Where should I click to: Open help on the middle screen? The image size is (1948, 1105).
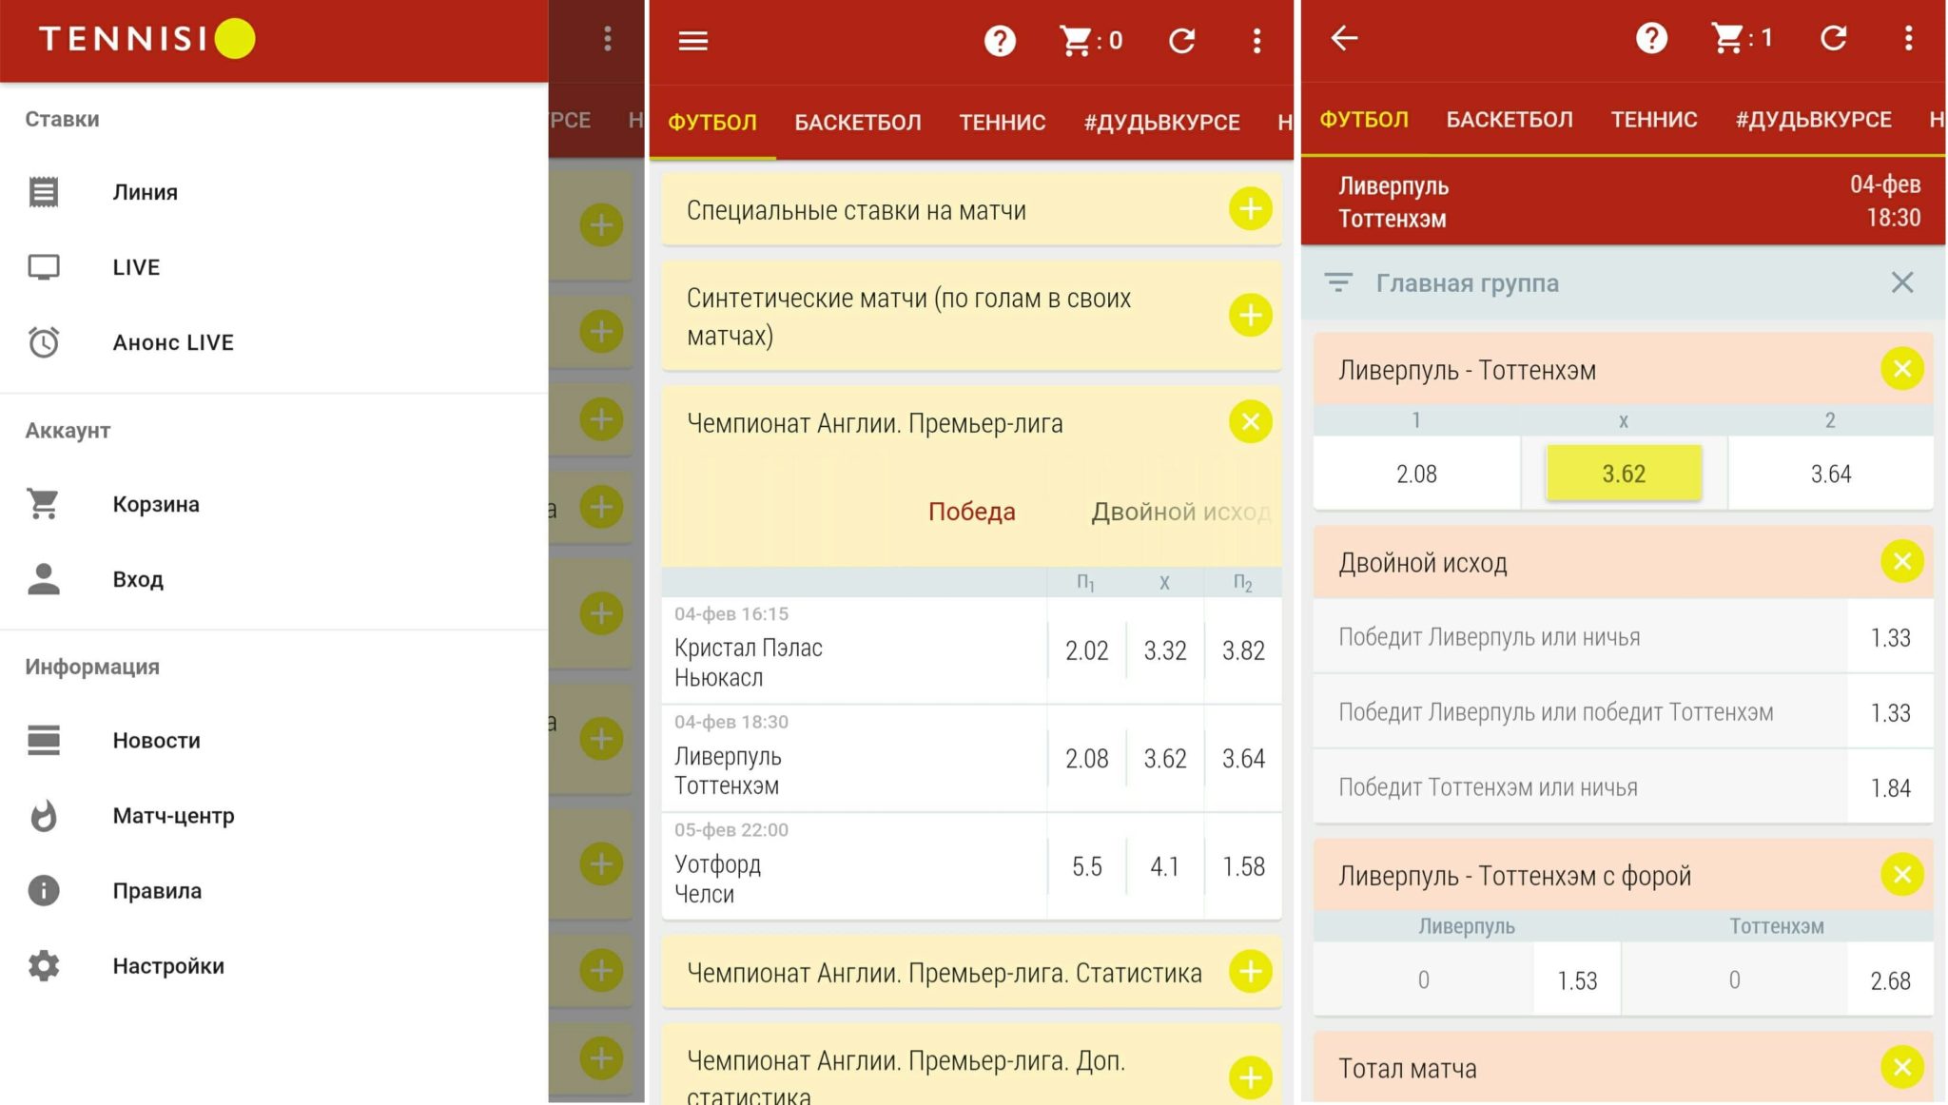point(1000,41)
